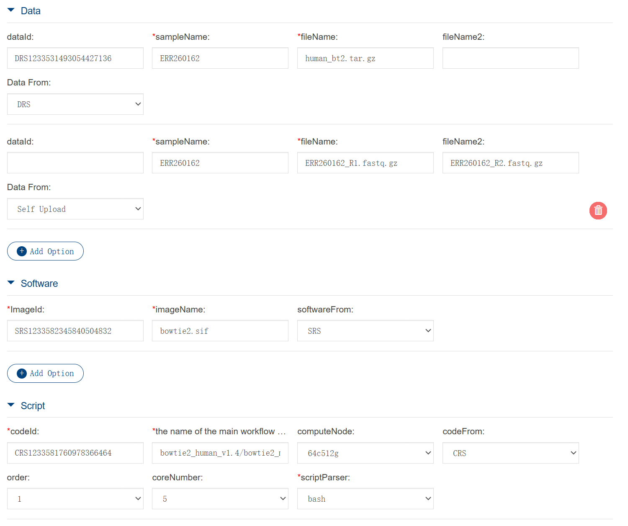This screenshot has height=526, width=628.
Task: Open the computeNode 64c512g dropdown
Action: coord(365,453)
